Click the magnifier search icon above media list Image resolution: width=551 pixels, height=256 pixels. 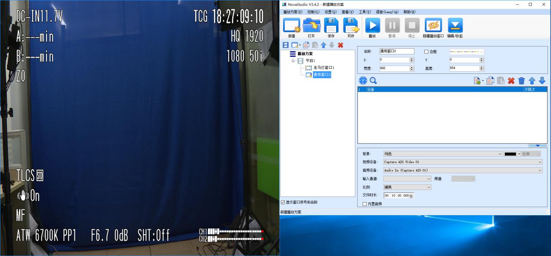click(x=373, y=81)
